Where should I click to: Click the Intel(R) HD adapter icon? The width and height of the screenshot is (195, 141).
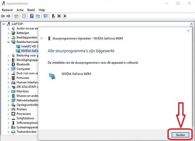(x=18, y=46)
